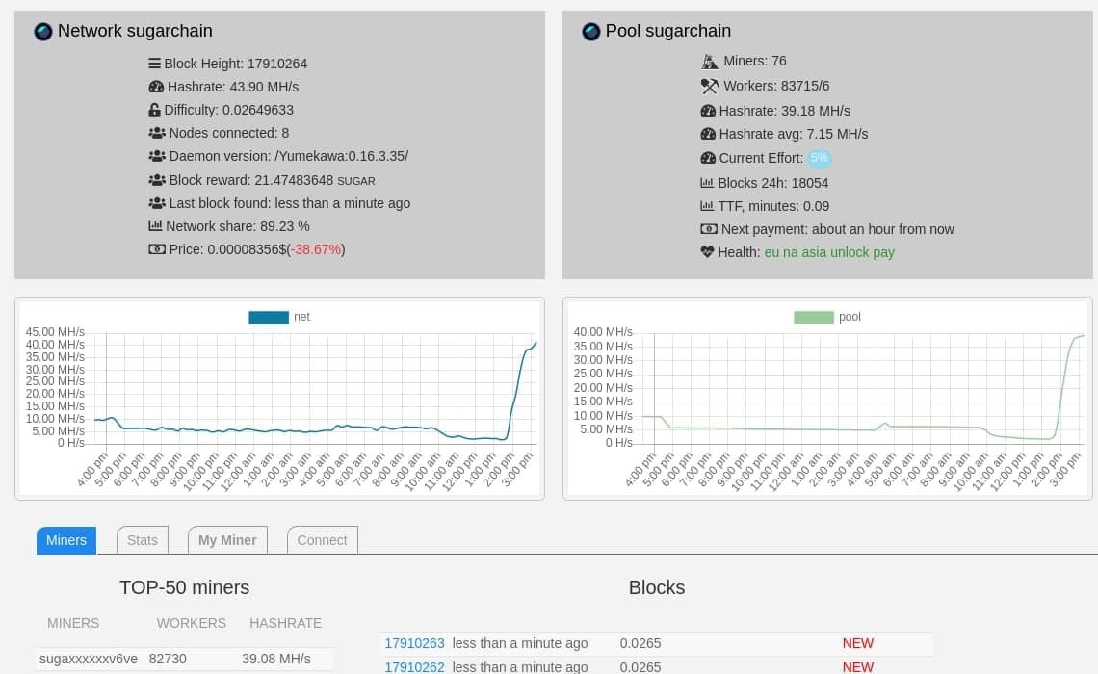
Task: Click the Network sugarchain globe logo
Action: pyautogui.click(x=42, y=32)
